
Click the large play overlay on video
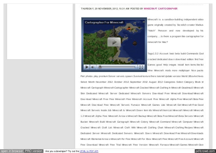[114, 42]
